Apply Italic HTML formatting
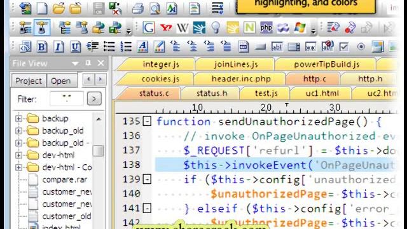The image size is (407, 229). click(x=59, y=47)
